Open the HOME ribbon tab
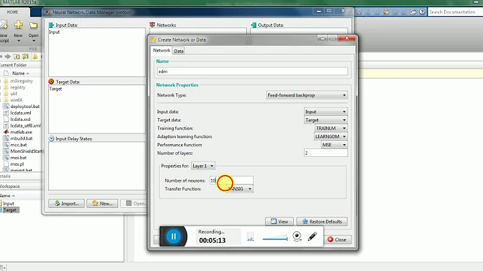This screenshot has width=483, height=271. [13, 12]
